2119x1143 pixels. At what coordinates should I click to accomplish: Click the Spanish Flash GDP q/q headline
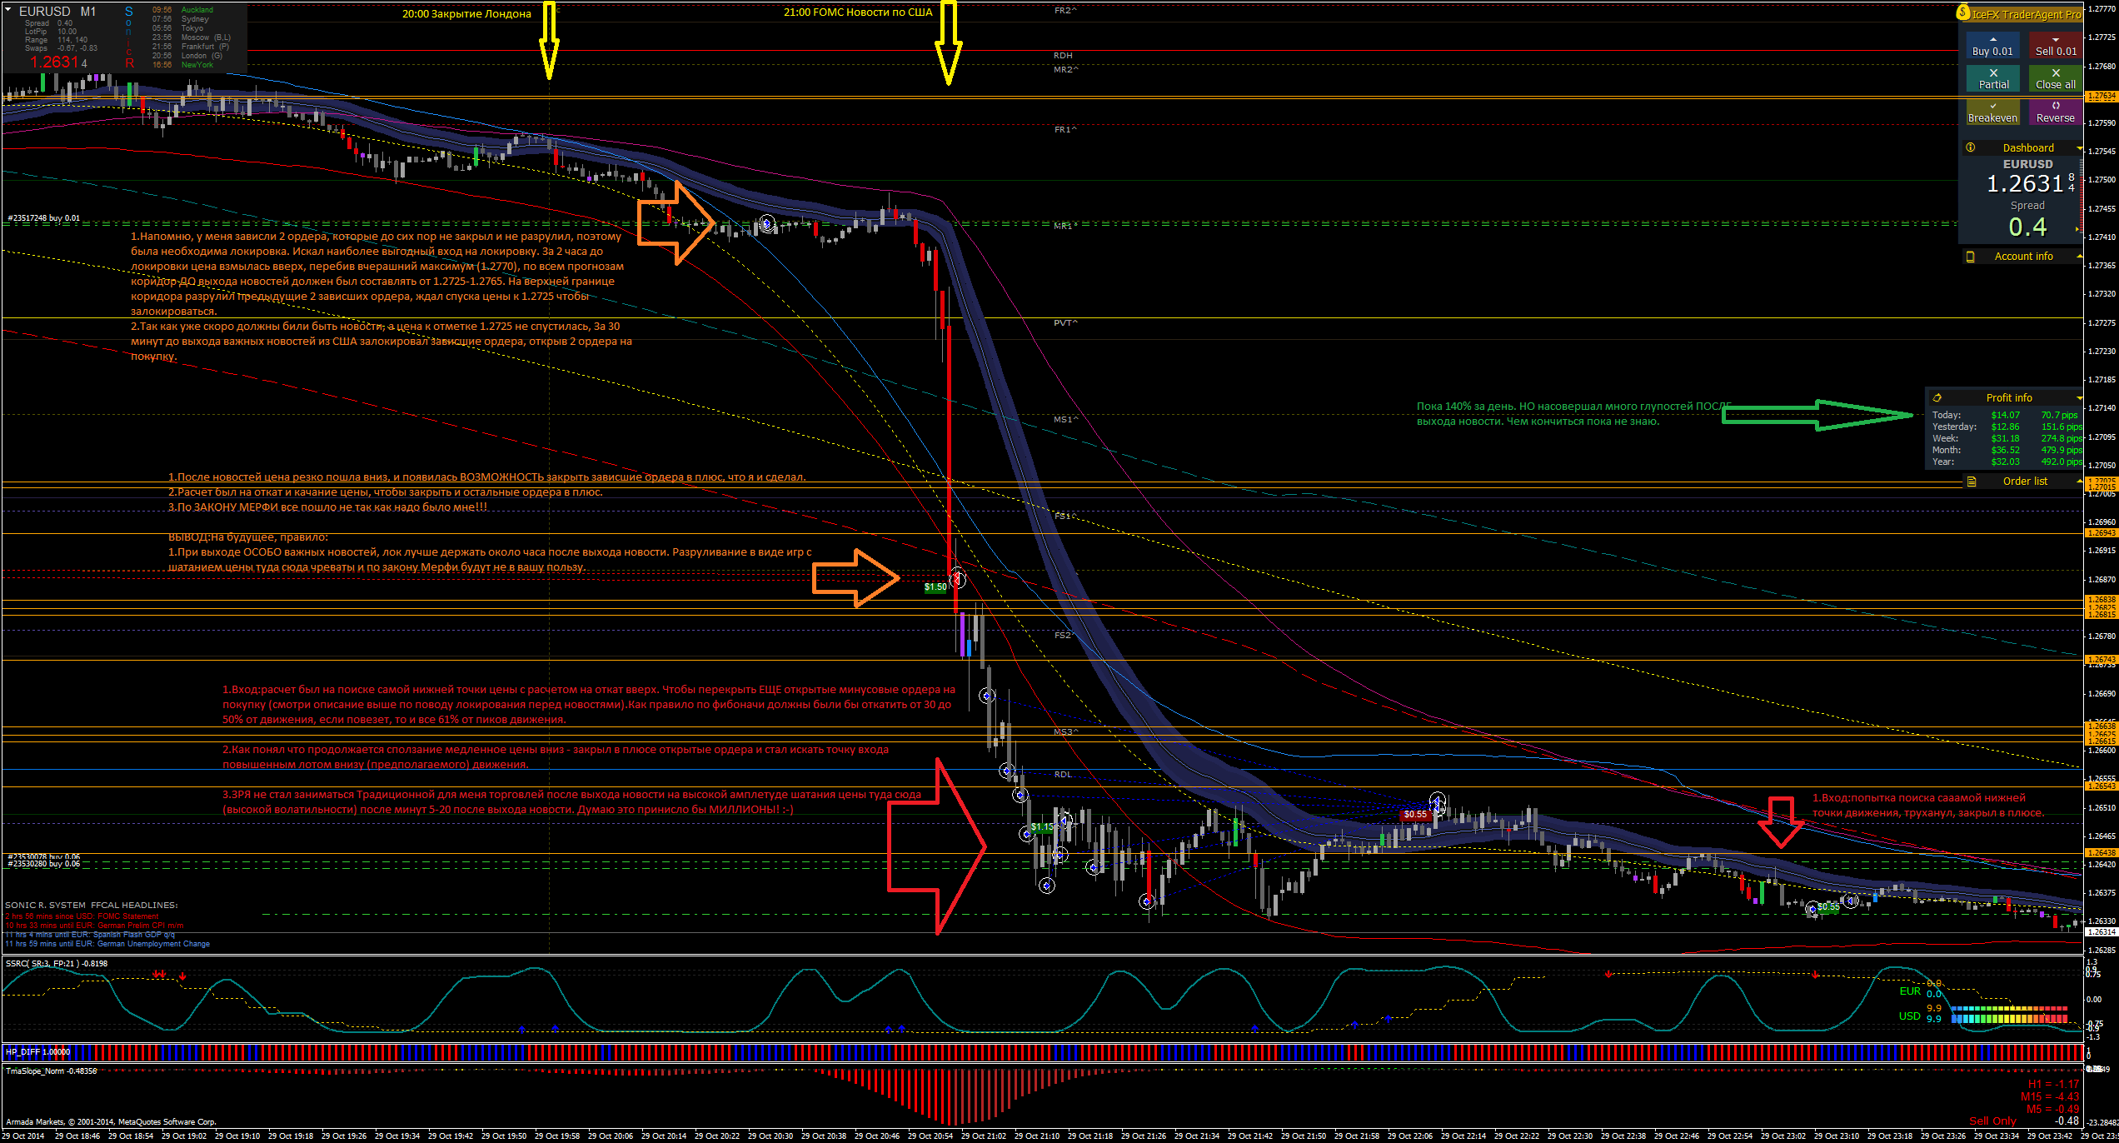click(90, 935)
